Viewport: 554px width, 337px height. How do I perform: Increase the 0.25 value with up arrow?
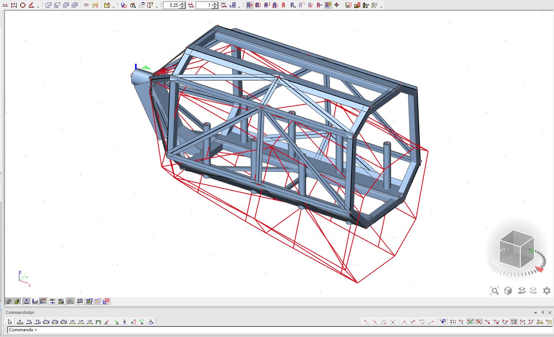[x=182, y=4]
